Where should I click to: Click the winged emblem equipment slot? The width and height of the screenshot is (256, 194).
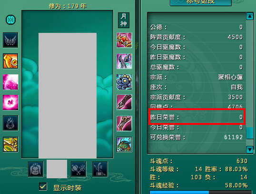pos(10,40)
